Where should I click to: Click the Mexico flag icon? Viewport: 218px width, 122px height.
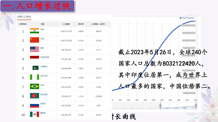(34, 114)
